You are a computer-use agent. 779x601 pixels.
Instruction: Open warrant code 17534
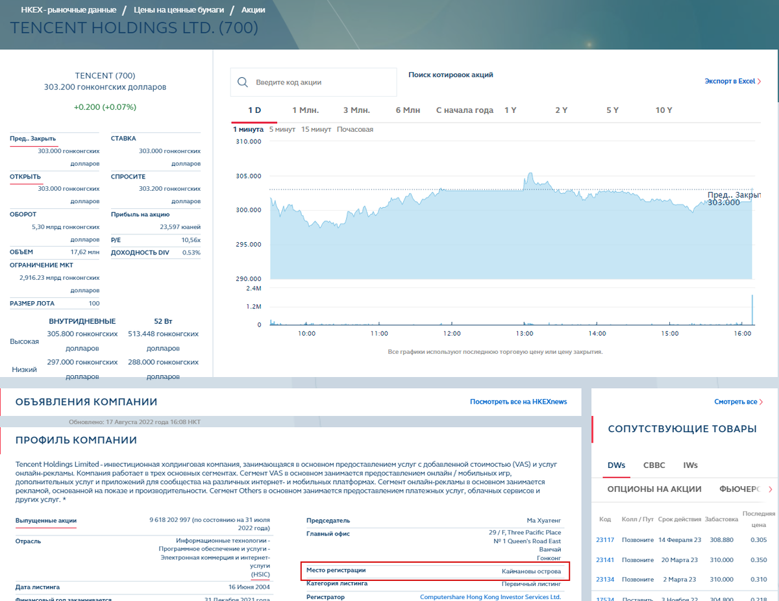[605, 598]
